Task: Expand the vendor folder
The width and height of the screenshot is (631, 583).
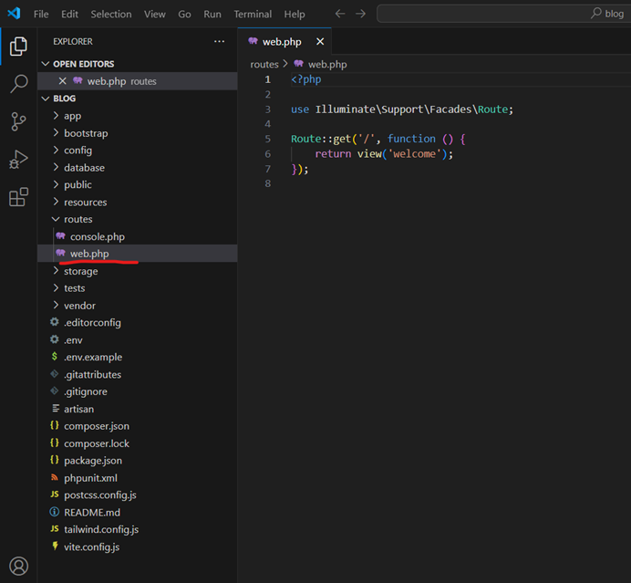Action: 79,306
